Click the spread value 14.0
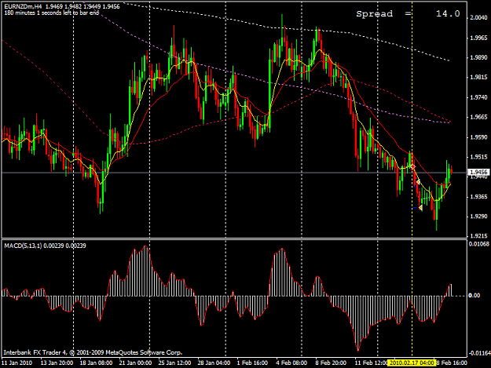The height and width of the screenshot is (368, 491). [448, 14]
